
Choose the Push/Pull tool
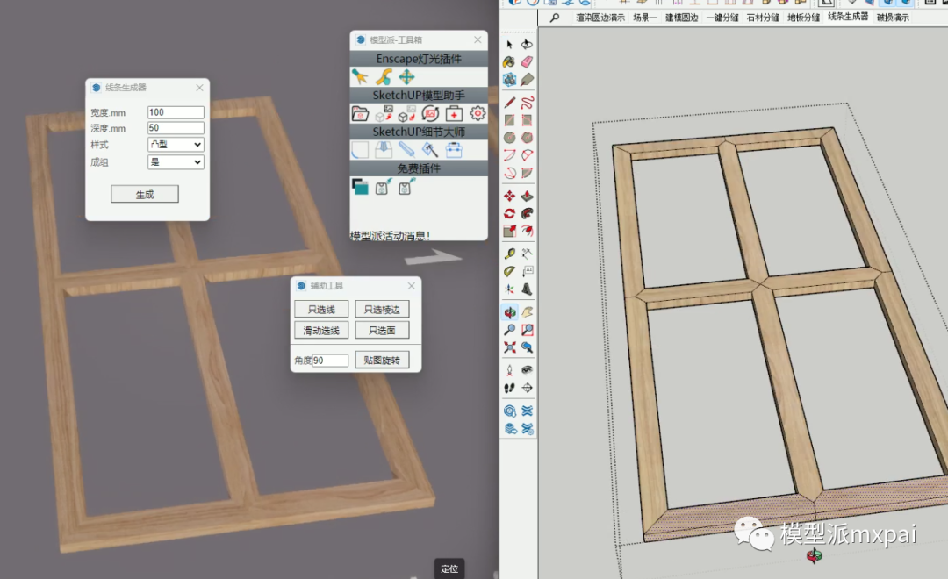tap(527, 196)
